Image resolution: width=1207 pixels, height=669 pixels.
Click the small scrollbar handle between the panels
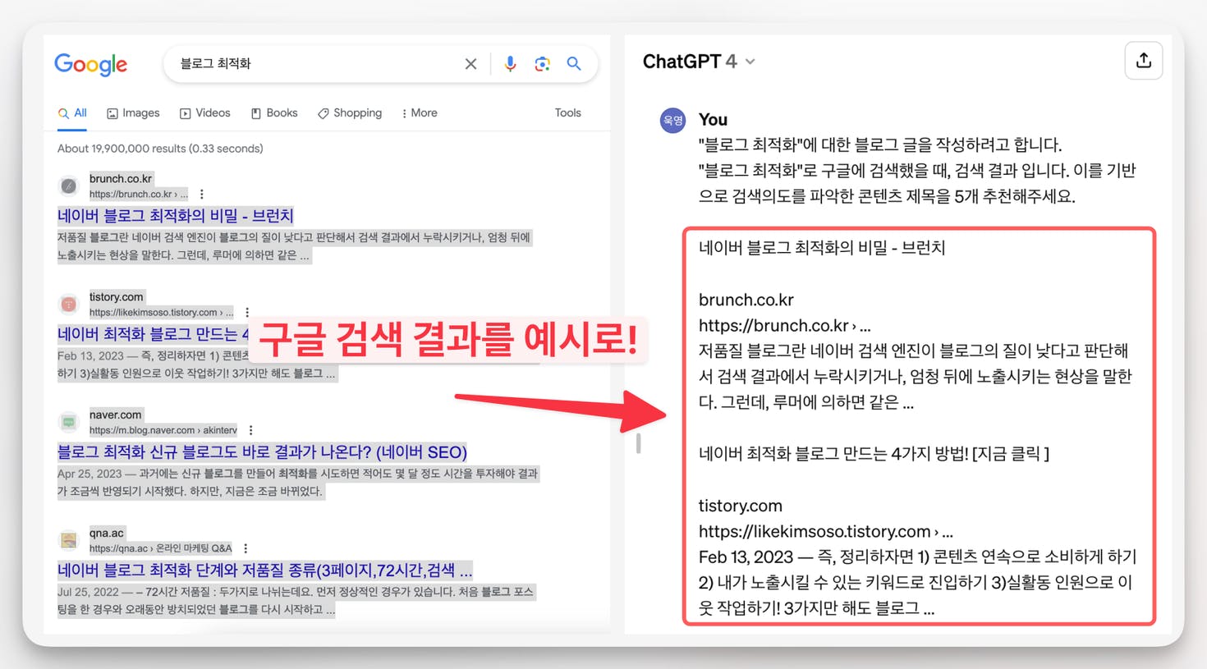[638, 443]
